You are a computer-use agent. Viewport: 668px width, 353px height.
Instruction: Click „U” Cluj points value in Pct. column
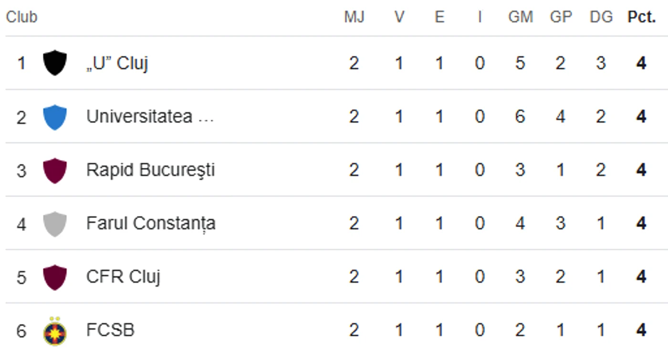(641, 63)
